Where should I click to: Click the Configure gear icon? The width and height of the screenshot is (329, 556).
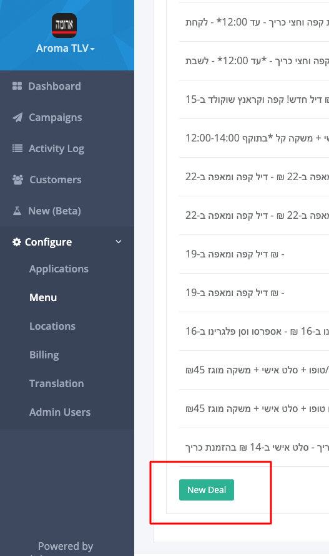pos(17,242)
